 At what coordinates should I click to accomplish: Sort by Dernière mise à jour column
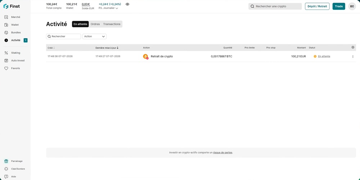point(107,48)
